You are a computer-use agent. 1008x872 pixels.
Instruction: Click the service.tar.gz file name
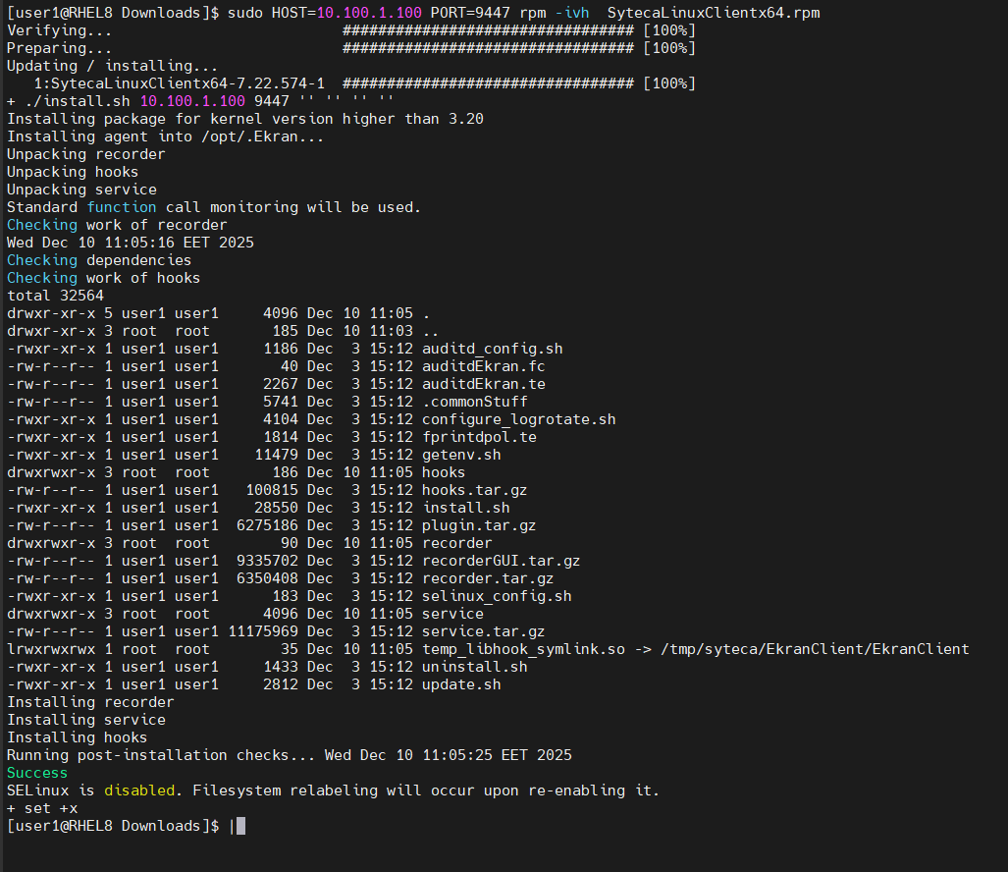coord(483,631)
